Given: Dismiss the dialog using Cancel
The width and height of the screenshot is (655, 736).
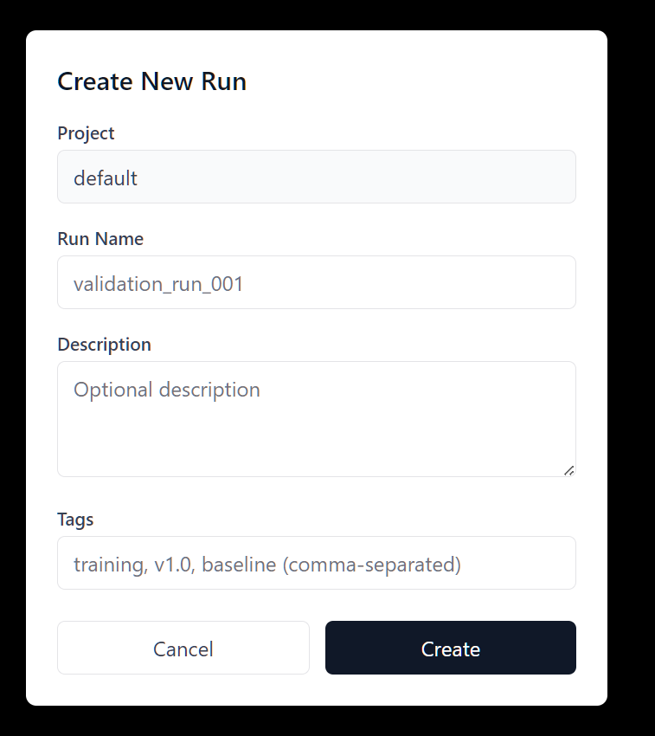Looking at the screenshot, I should 183,648.
